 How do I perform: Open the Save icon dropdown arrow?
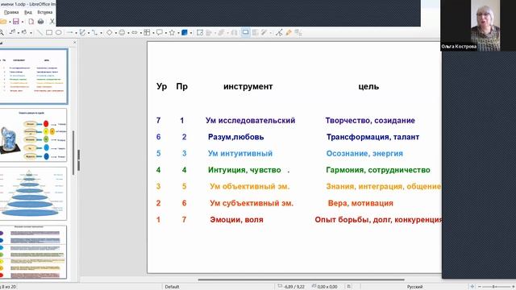coord(23,22)
